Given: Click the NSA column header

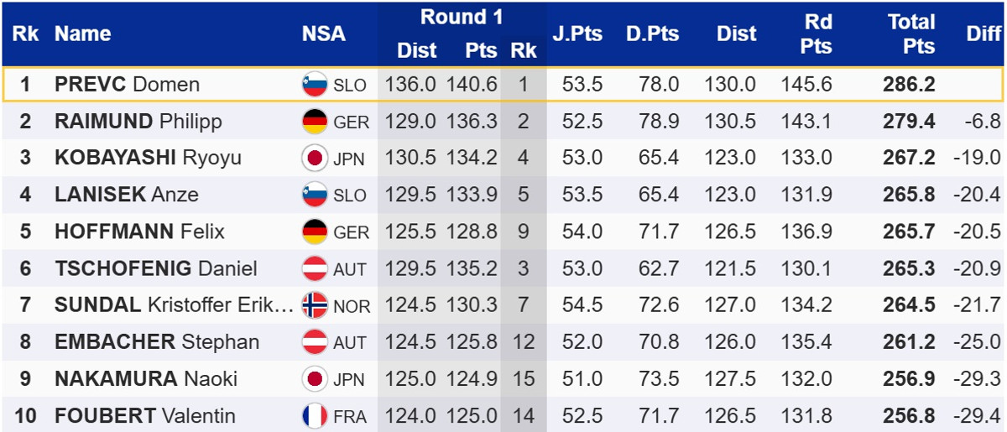Looking at the screenshot, I should (323, 34).
